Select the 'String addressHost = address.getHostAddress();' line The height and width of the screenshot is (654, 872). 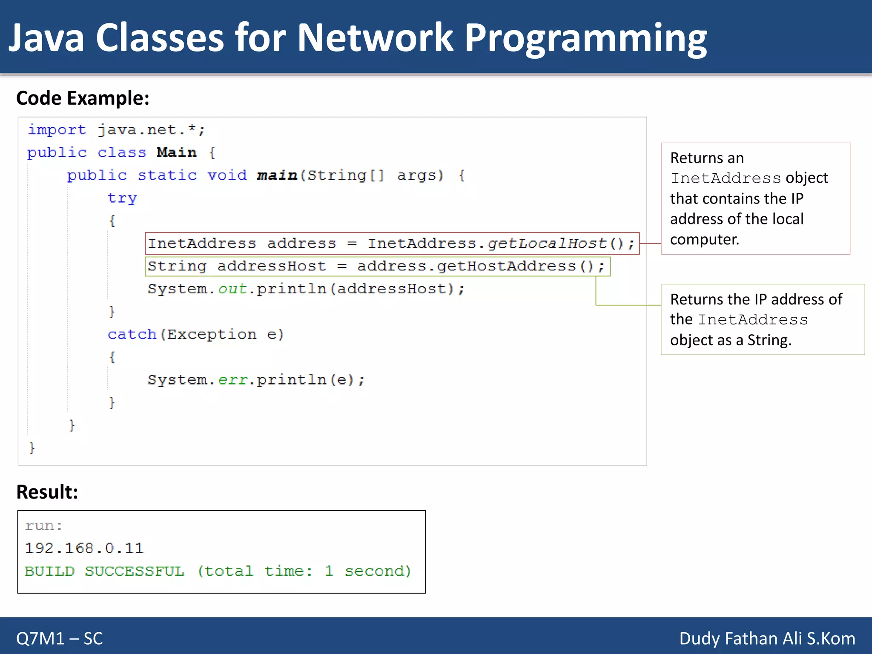(378, 267)
